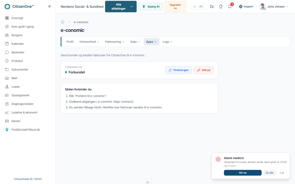
Task: Open the notifications bell
Action: coord(230,7)
